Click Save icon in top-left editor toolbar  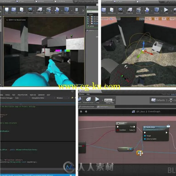click(7, 11)
